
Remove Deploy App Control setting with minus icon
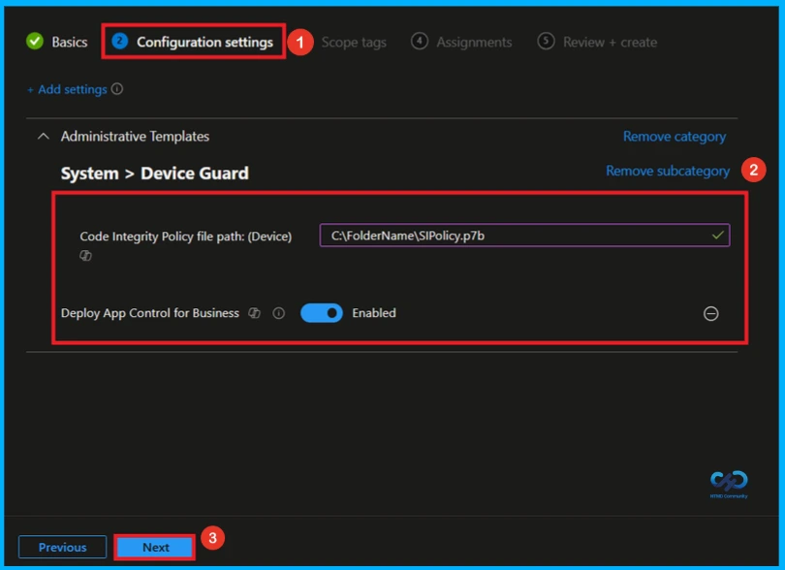coord(711,313)
